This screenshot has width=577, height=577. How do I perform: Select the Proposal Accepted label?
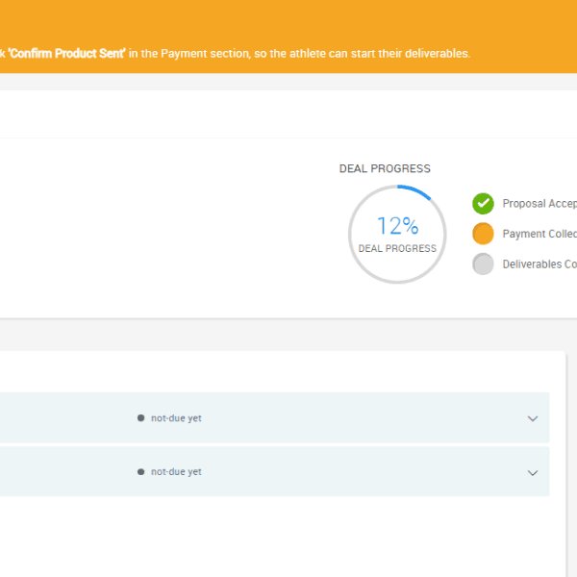click(x=539, y=204)
